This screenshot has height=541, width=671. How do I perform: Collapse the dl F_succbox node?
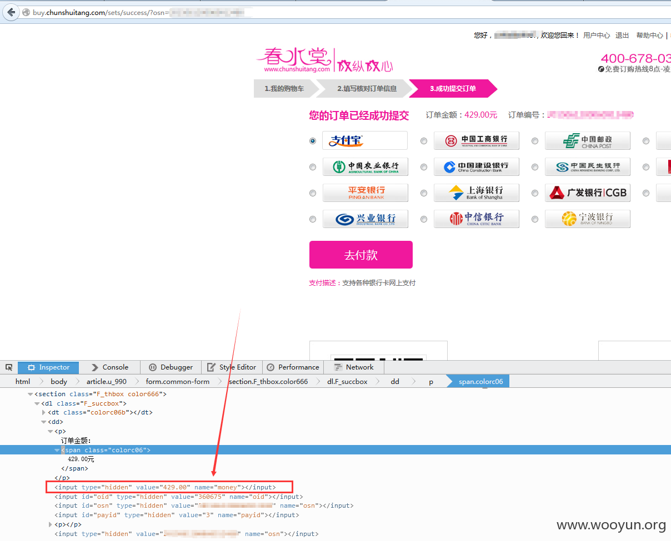pyautogui.click(x=37, y=403)
